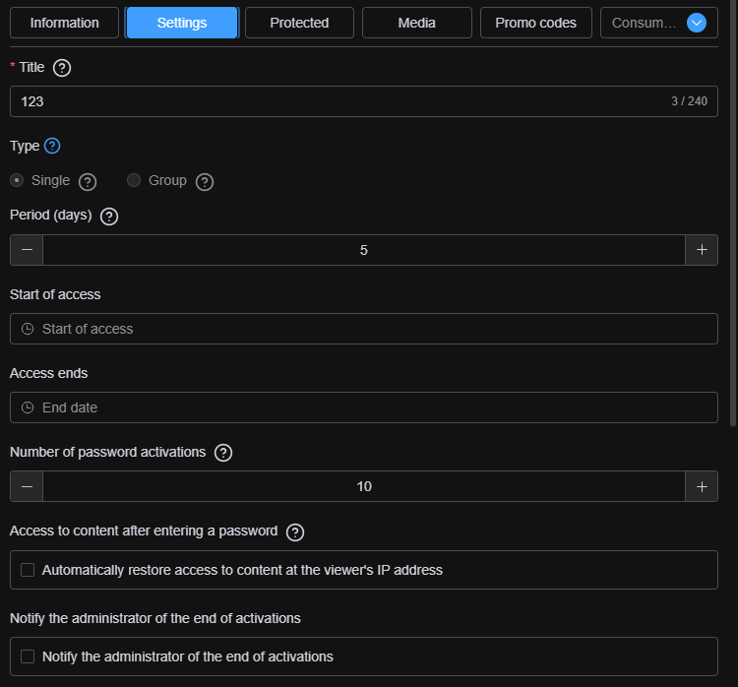Open the Period (days) help icon

click(109, 217)
